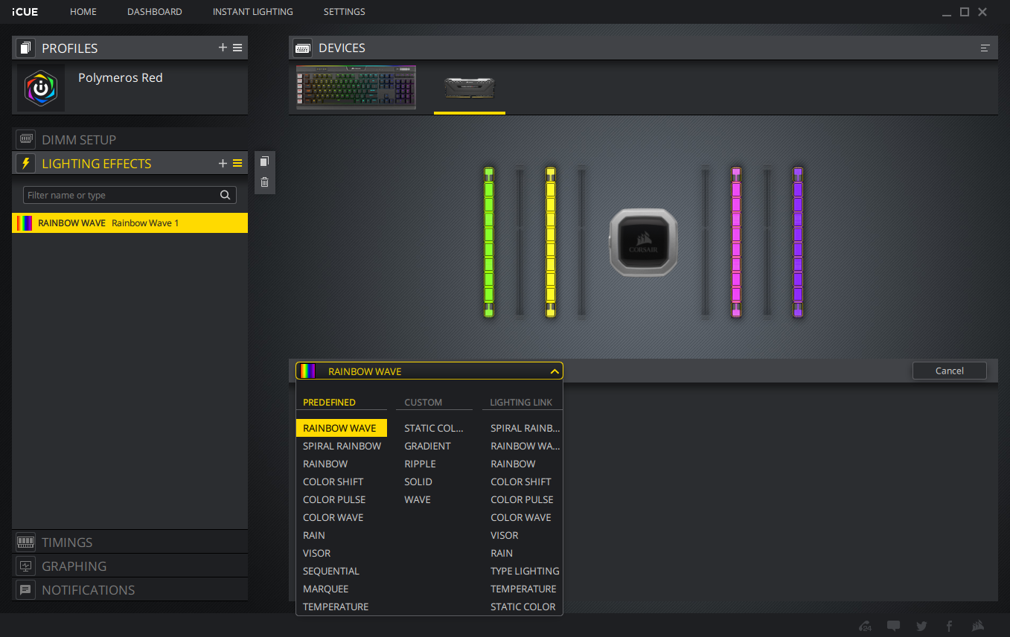Click the plus icon in the Profiles header
Screen dimensions: 1010x637
click(x=223, y=48)
